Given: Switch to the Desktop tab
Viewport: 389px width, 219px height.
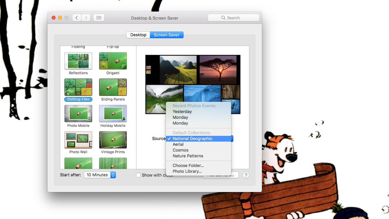Looking at the screenshot, I should pyautogui.click(x=138, y=35).
